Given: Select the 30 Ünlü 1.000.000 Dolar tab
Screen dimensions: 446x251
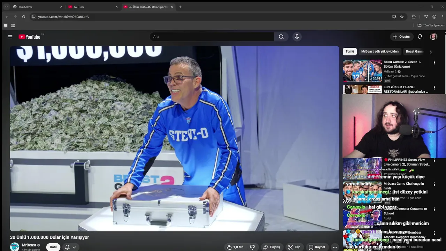Looking at the screenshot, I should (148, 7).
